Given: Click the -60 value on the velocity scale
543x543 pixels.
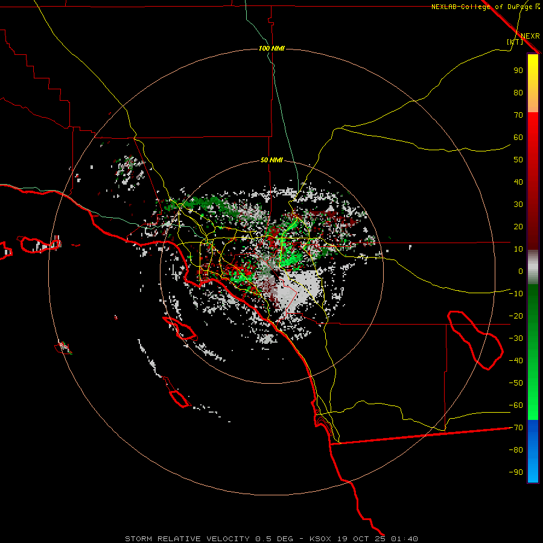Looking at the screenshot, I should [516, 405].
